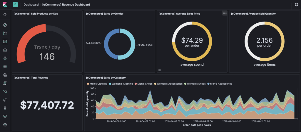Toggle the legend on Average Sales Price panel
This screenshot has width=301, height=132.
[x=159, y=70]
